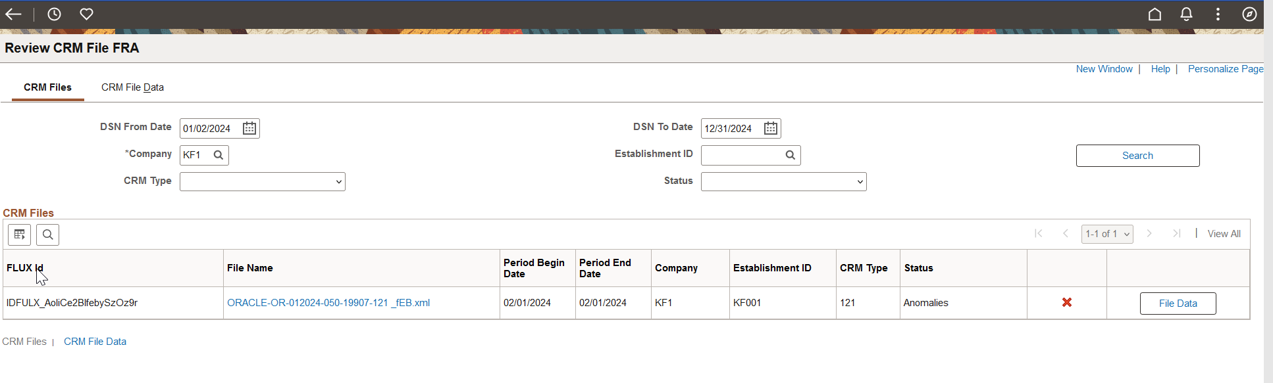Go to previous row arrow

tap(1066, 233)
